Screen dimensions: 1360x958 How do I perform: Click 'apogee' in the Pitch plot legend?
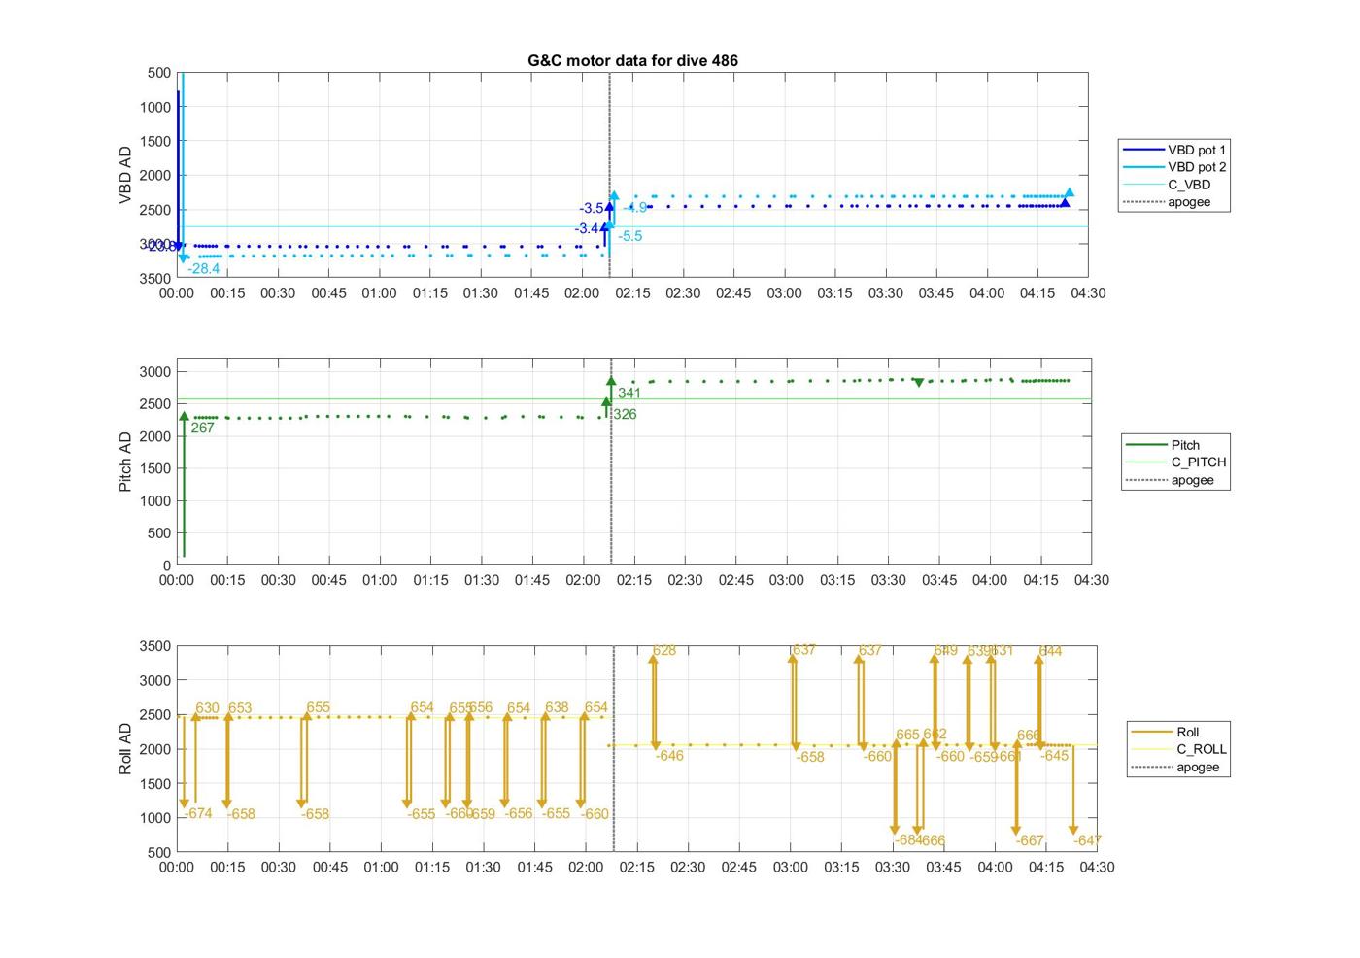coord(1175,480)
